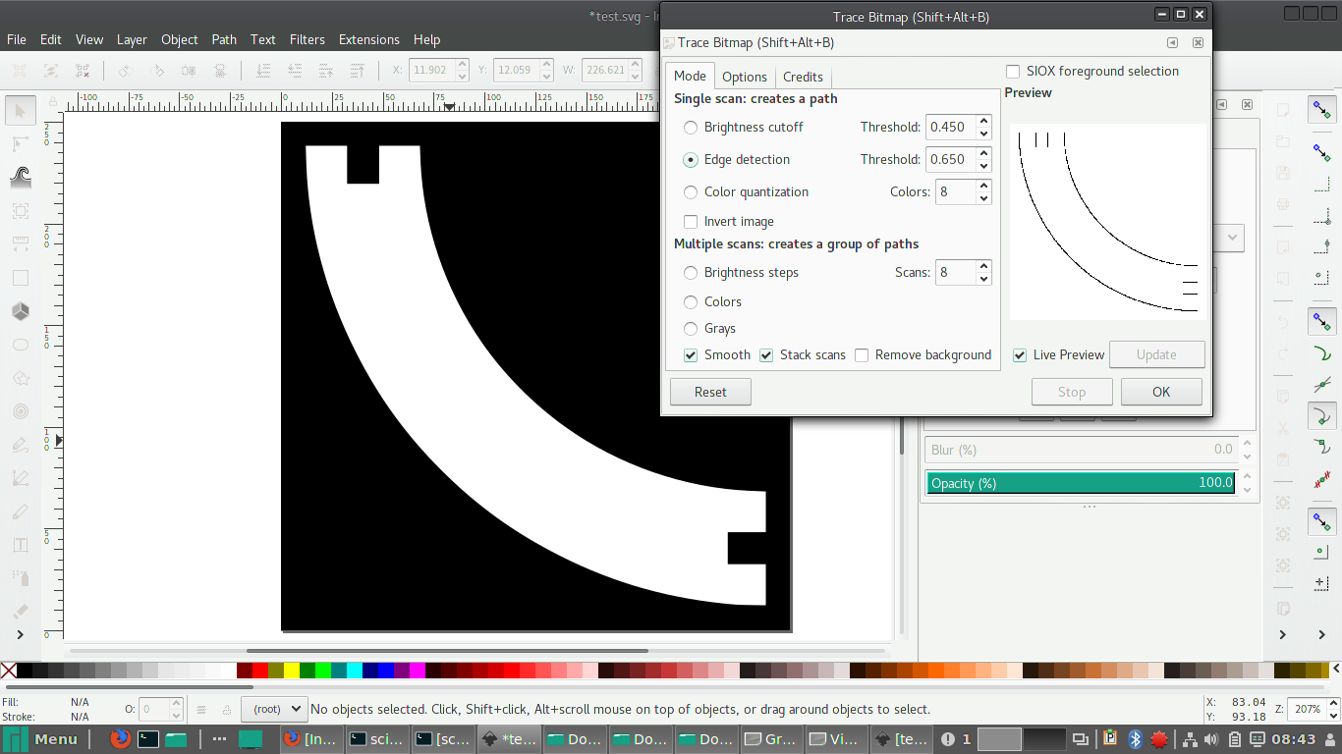Open the Extensions menu

click(x=368, y=40)
